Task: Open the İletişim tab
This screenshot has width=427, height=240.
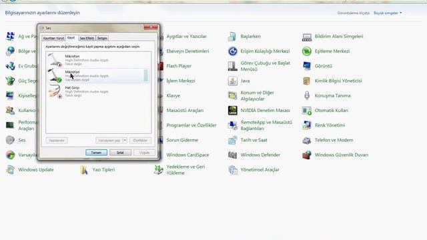Action: point(102,38)
